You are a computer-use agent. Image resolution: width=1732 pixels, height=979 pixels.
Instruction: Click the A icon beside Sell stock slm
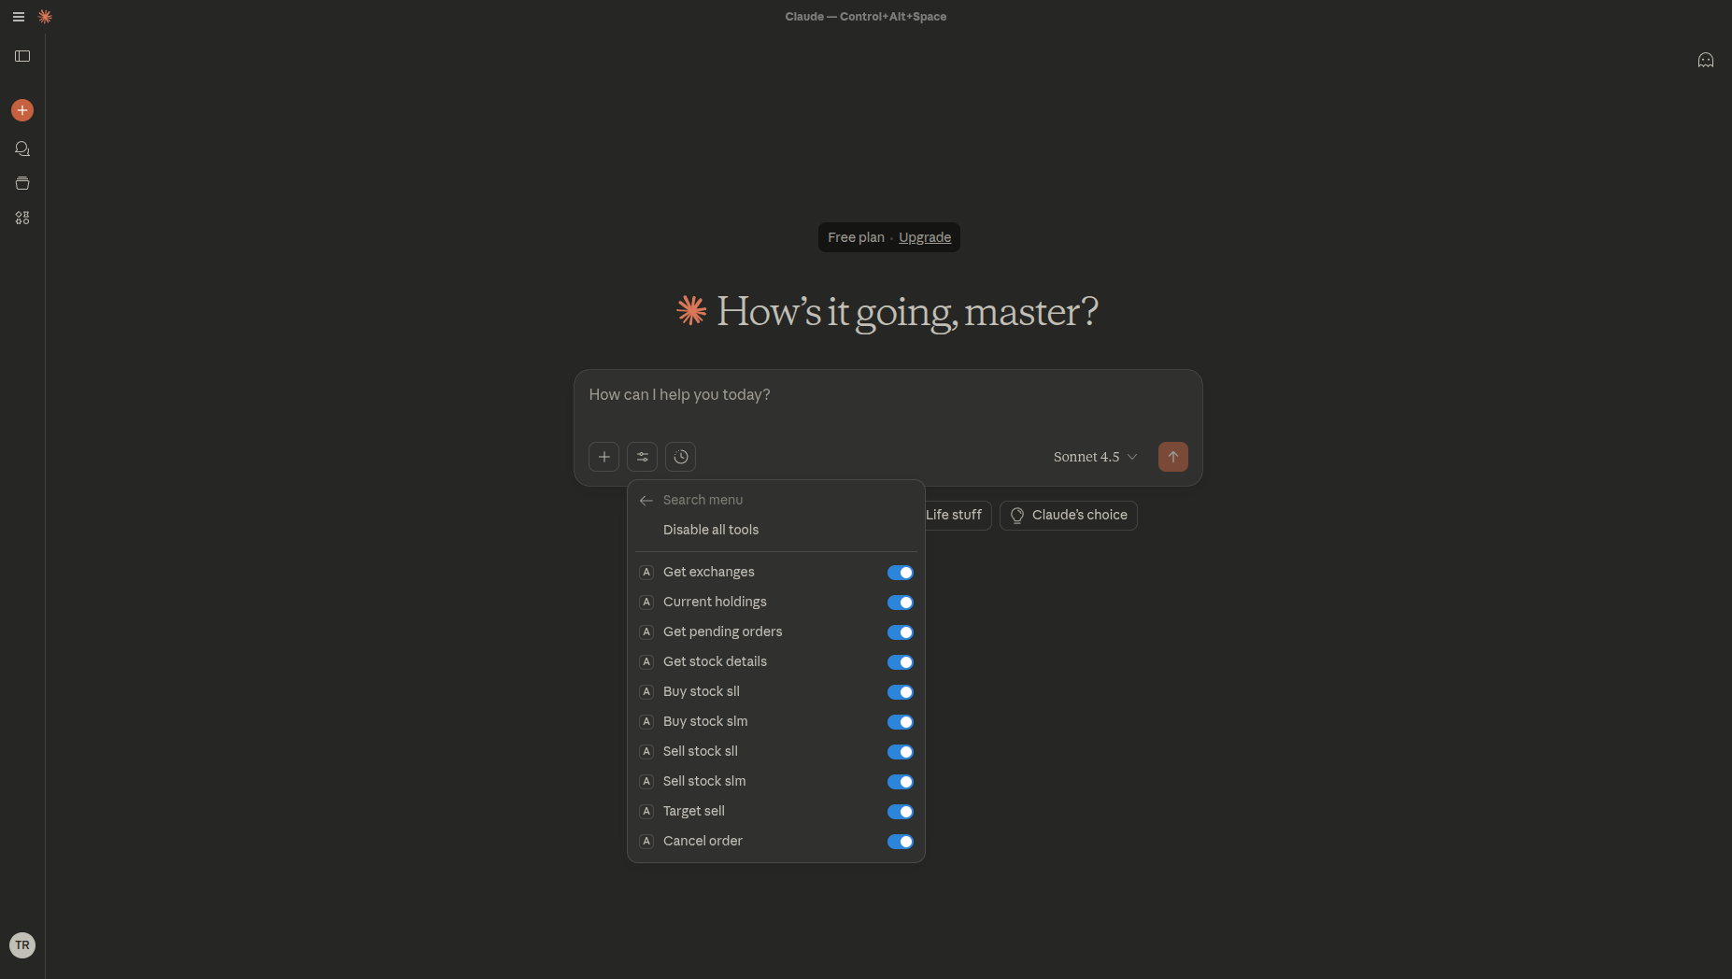646,782
